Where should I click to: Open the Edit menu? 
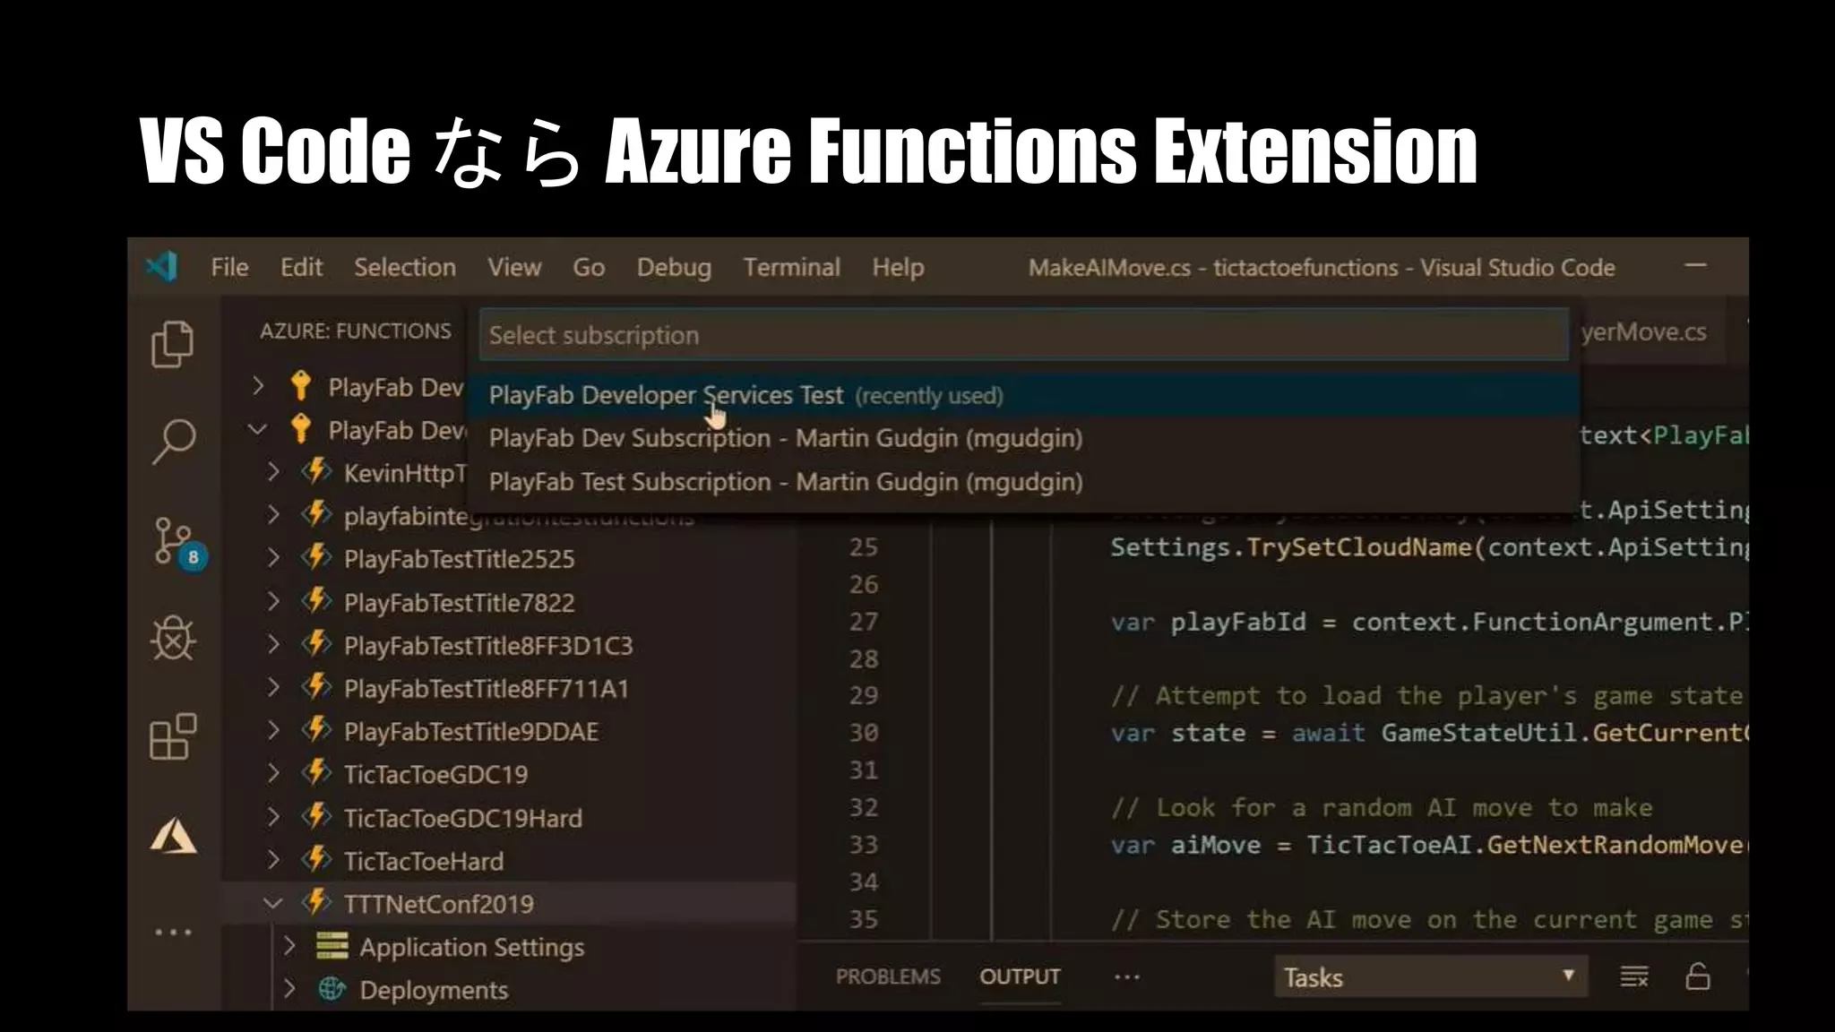click(x=301, y=267)
